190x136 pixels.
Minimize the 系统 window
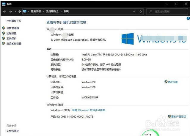pos(167,4)
